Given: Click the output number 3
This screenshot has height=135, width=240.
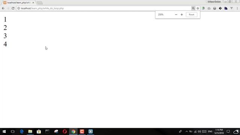Looking at the screenshot, I should tap(5, 36).
